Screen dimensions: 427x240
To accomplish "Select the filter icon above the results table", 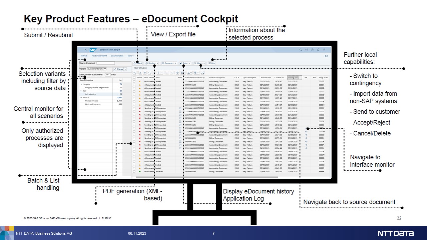I will (x=145, y=72).
